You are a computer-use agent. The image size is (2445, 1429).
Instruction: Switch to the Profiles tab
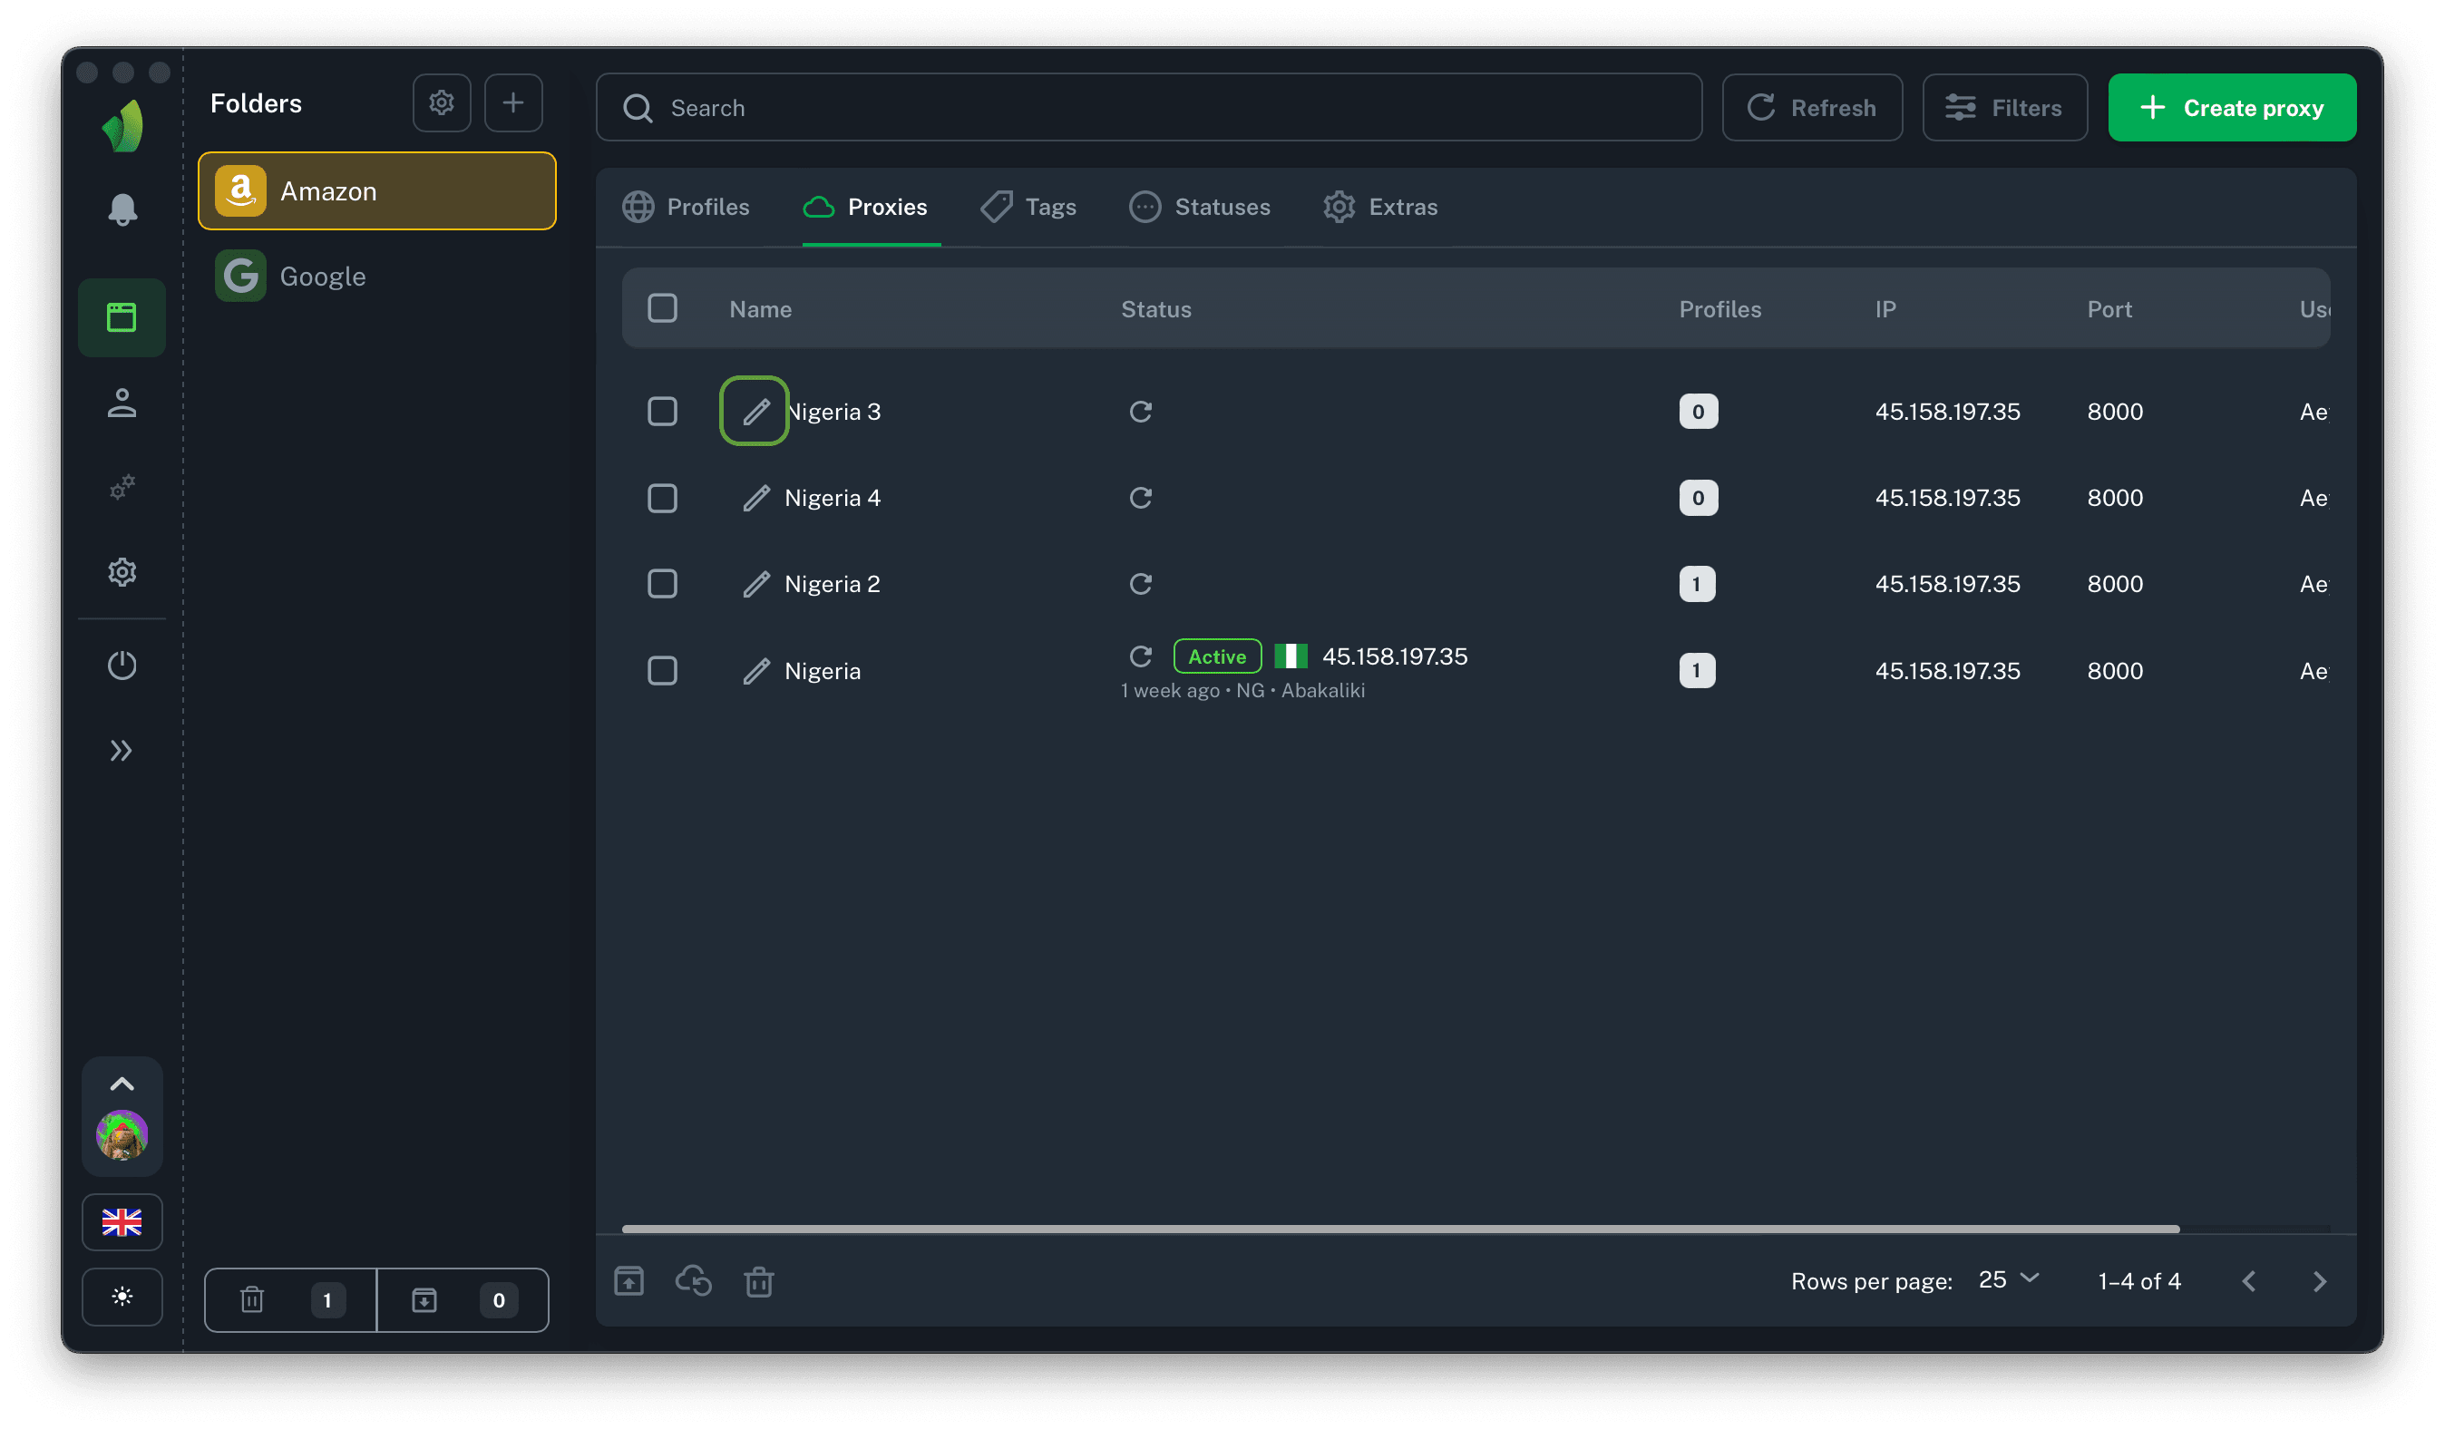point(687,207)
